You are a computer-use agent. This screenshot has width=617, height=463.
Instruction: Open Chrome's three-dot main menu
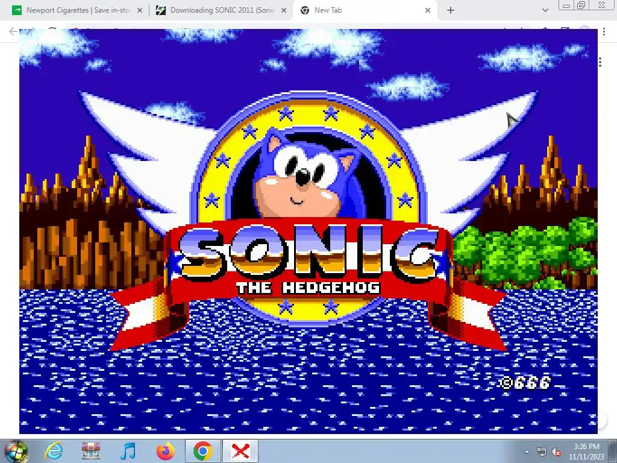(604, 32)
